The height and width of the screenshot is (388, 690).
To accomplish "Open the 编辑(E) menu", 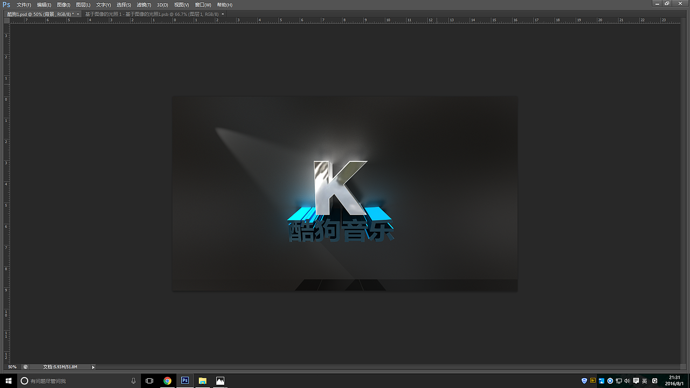I will point(44,5).
